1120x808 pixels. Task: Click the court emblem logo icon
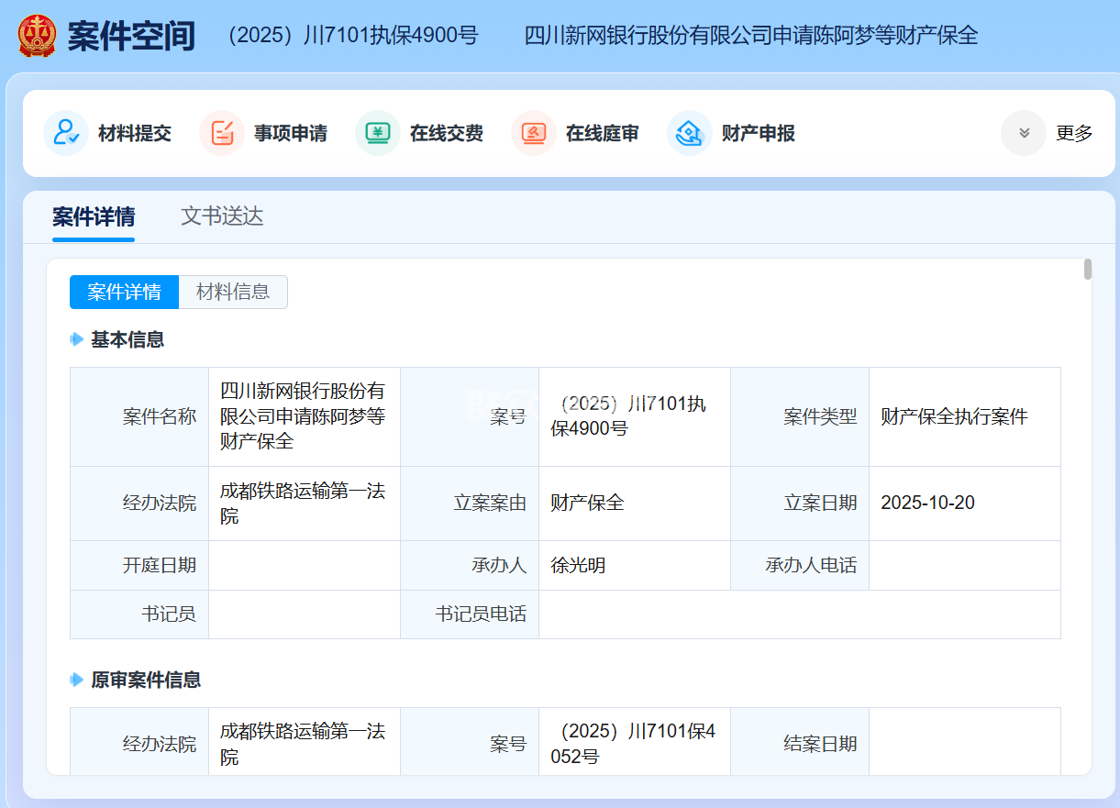point(37,36)
